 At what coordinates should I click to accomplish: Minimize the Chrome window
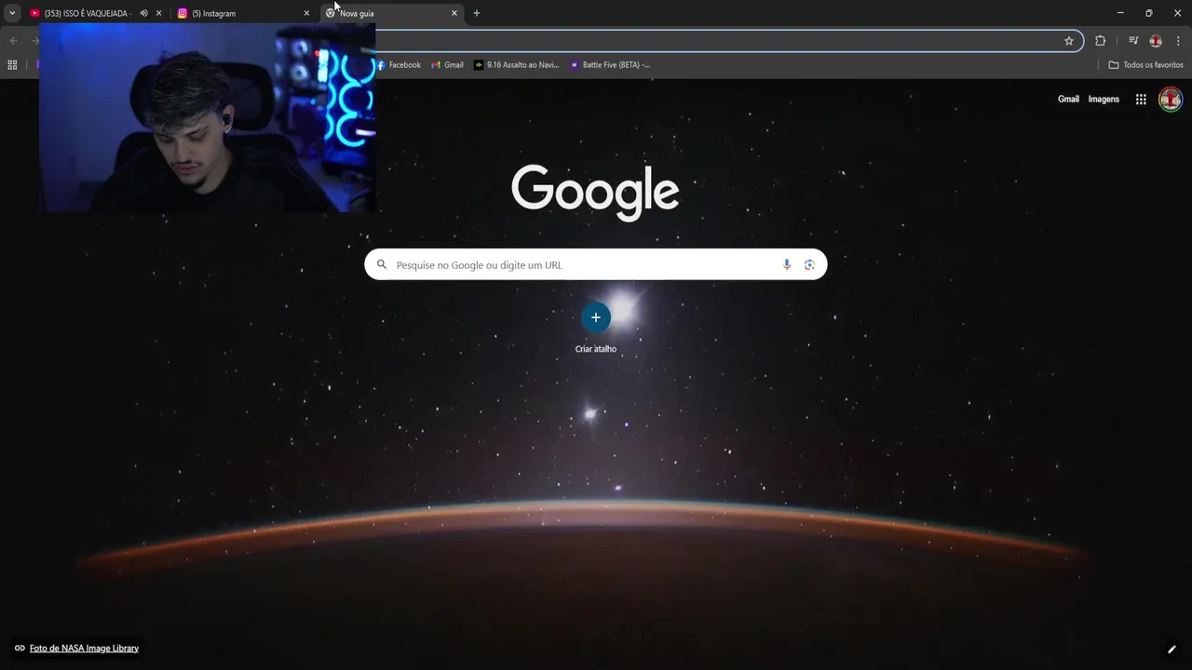(1120, 13)
